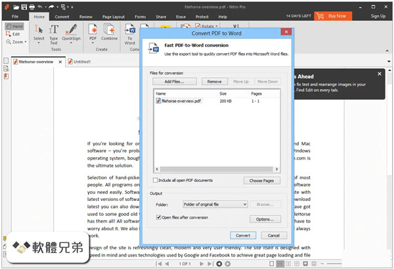The image size is (394, 269).
Task: Dismiss the dark tip notification panel
Action: click(x=380, y=74)
